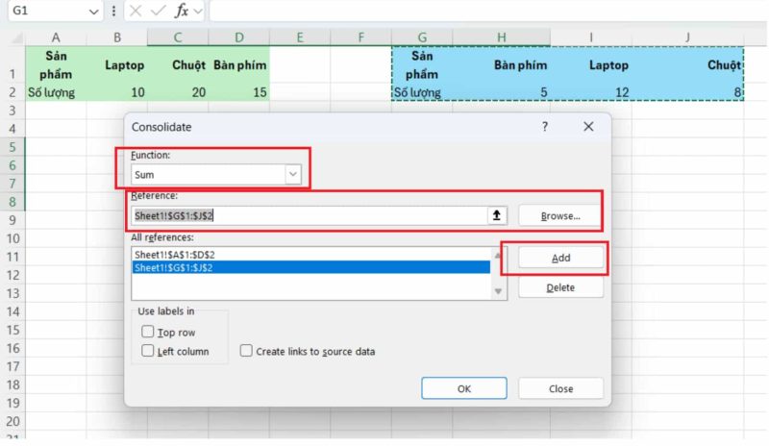
Task: Collapse dialog with reference range selector arrow
Action: (x=496, y=215)
